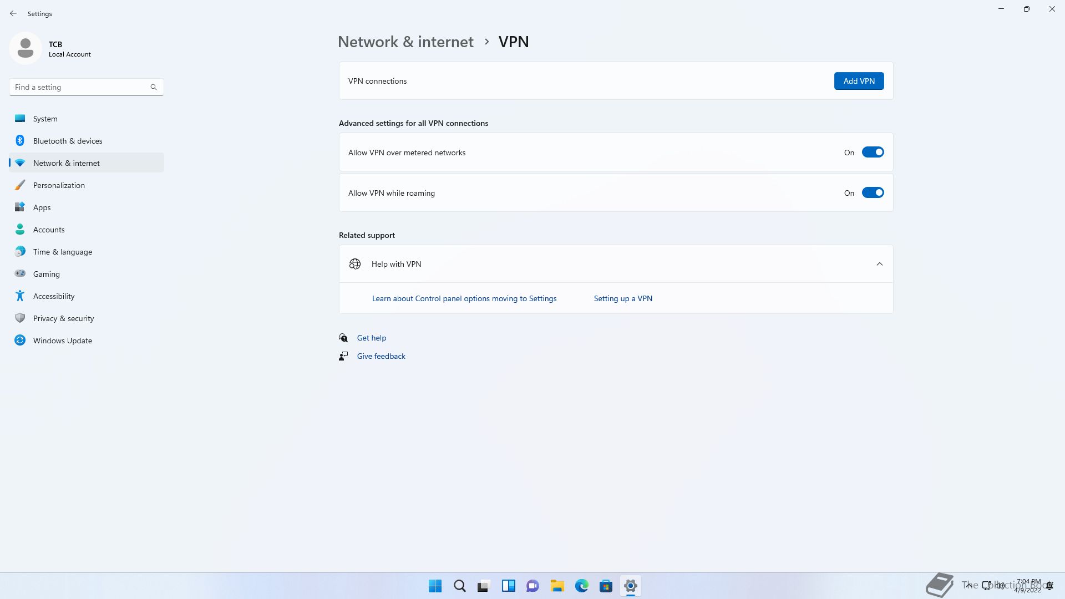Open Time & language settings
This screenshot has height=599, width=1065.
pyautogui.click(x=63, y=252)
